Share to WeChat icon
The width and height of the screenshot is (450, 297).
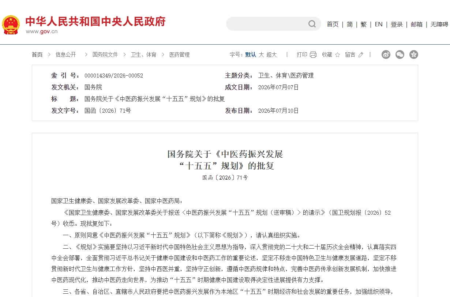pyautogui.click(x=400, y=54)
